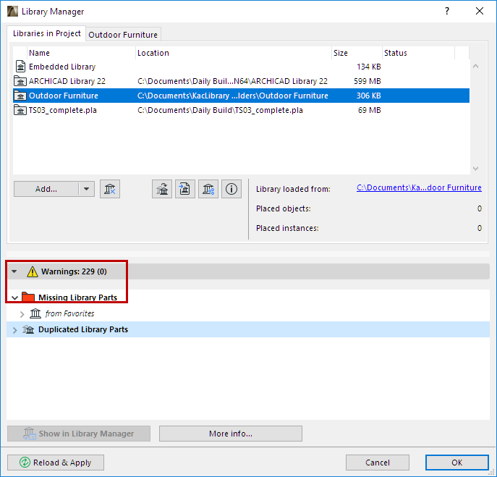Screen dimensions: 497x477
Task: Click the More info... button
Action: click(231, 434)
